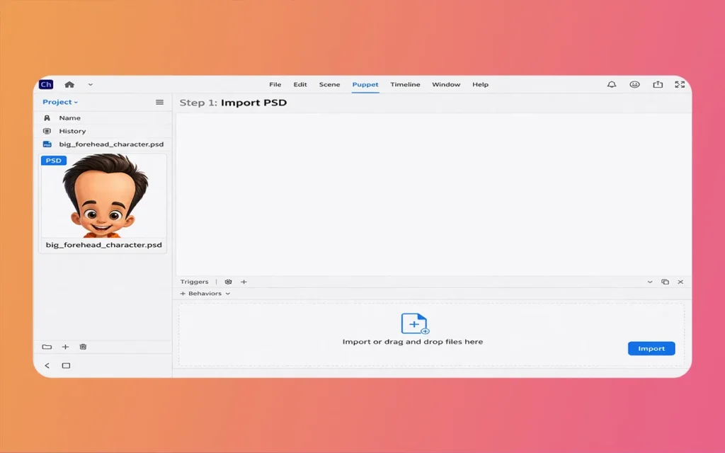Click the Home icon in the top bar

click(69, 84)
